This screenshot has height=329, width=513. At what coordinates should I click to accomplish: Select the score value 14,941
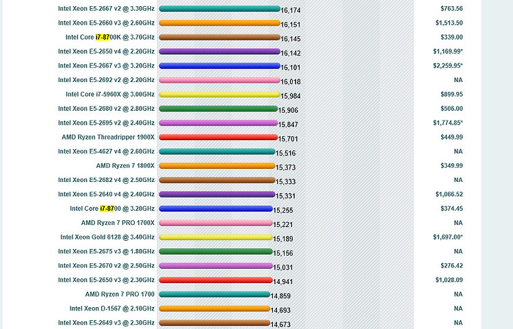click(x=283, y=282)
